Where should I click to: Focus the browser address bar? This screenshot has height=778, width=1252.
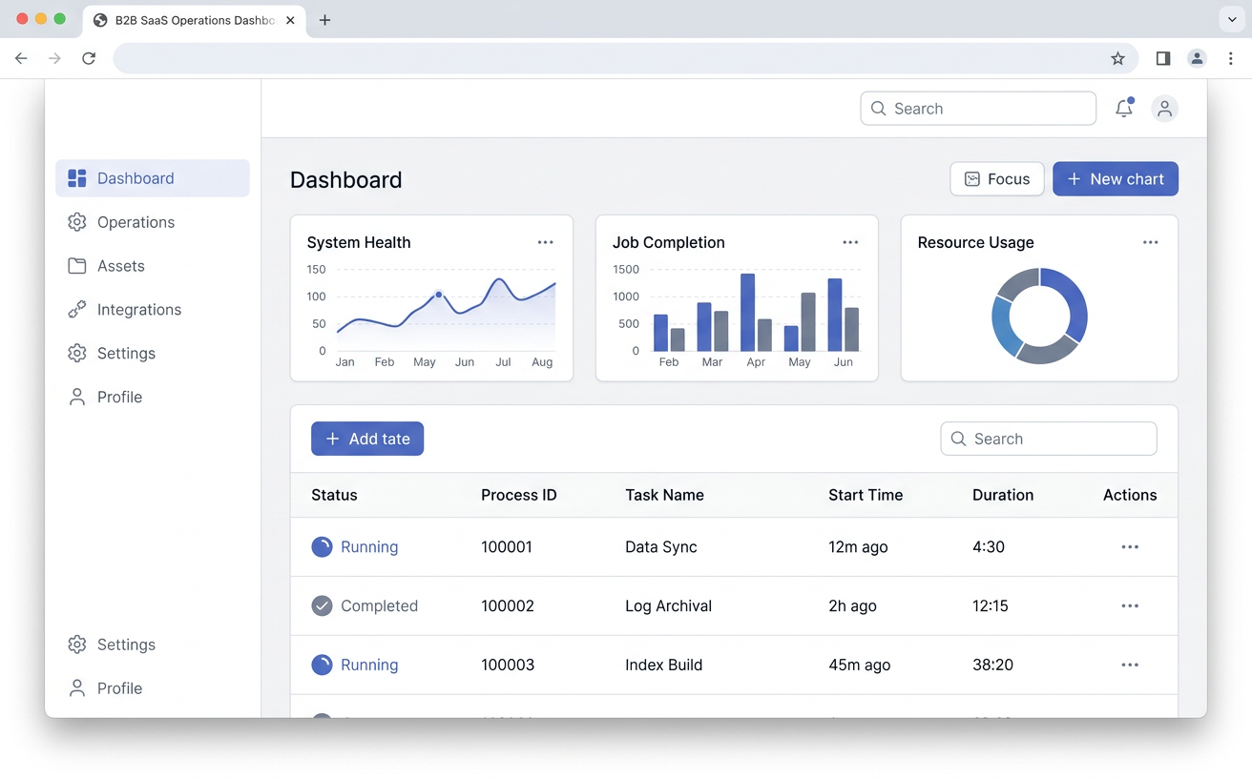(625, 58)
